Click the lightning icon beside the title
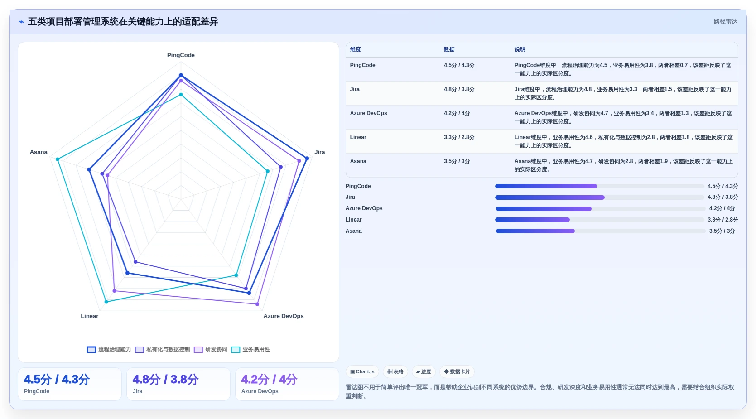The width and height of the screenshot is (756, 419). pyautogui.click(x=21, y=22)
